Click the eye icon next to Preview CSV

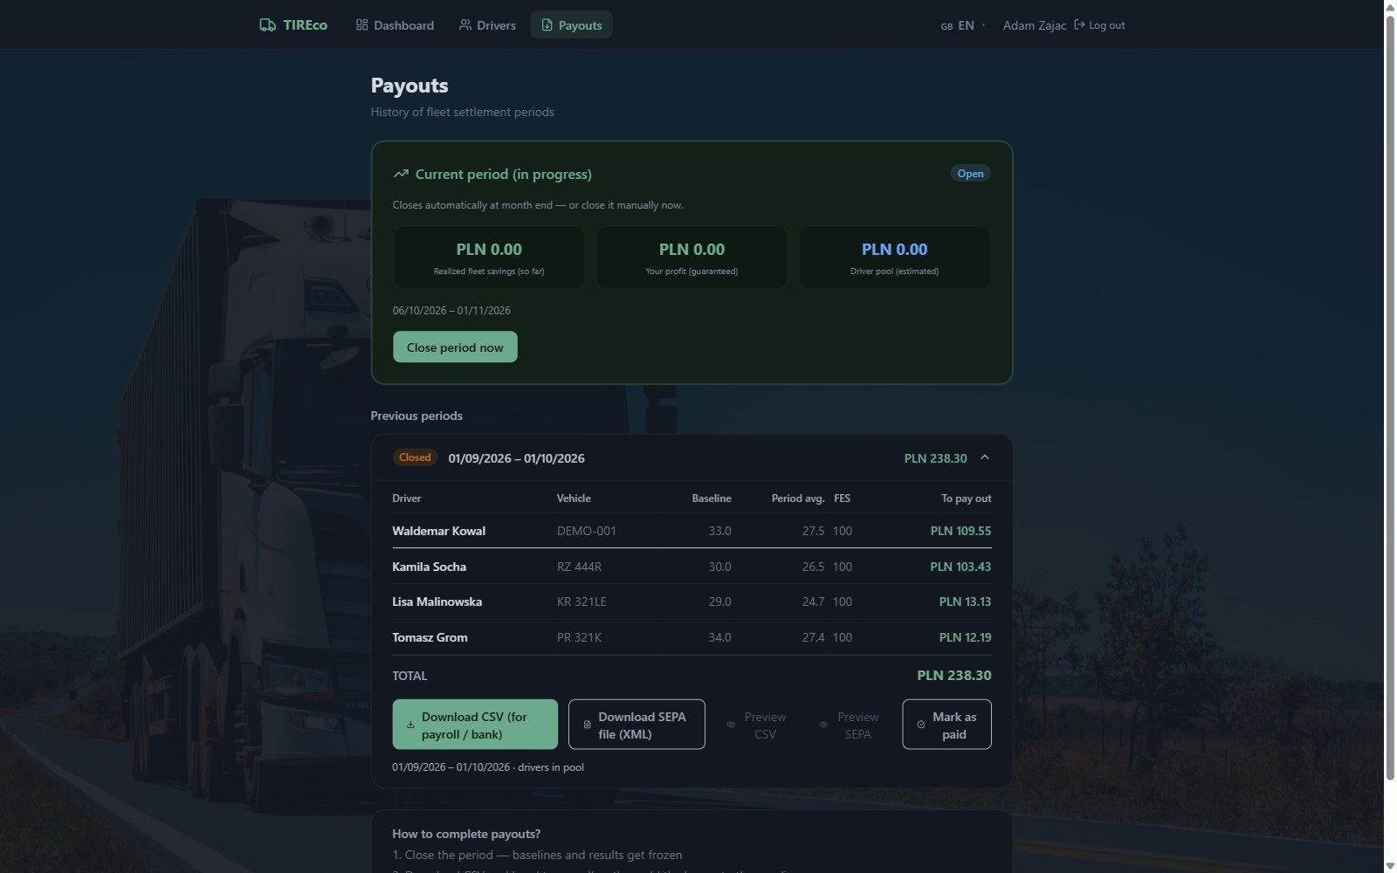tap(731, 725)
